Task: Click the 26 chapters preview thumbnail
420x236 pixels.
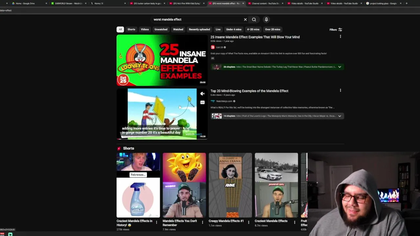Action: pos(217,67)
